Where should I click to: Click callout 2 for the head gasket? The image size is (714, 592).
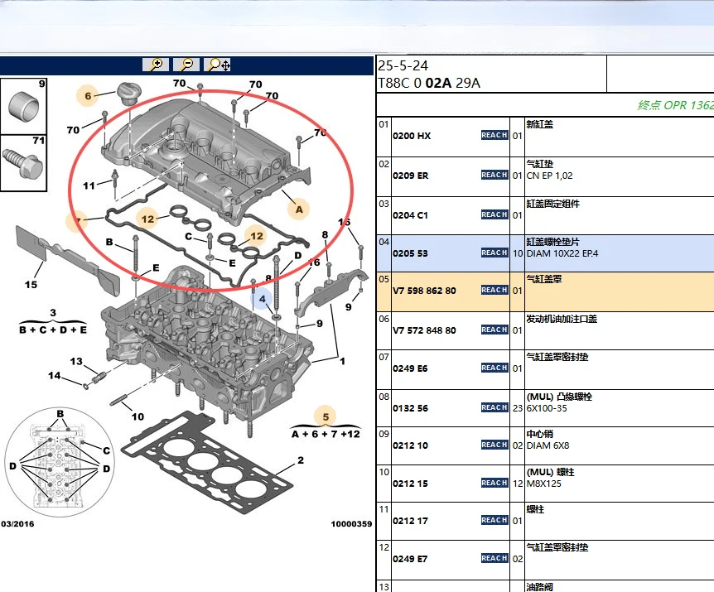pos(301,460)
